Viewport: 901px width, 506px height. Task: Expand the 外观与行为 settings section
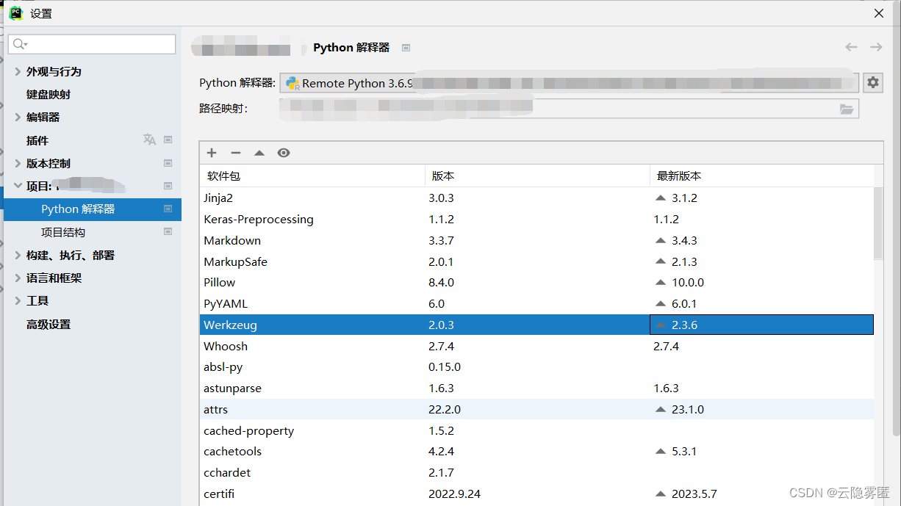click(x=18, y=71)
